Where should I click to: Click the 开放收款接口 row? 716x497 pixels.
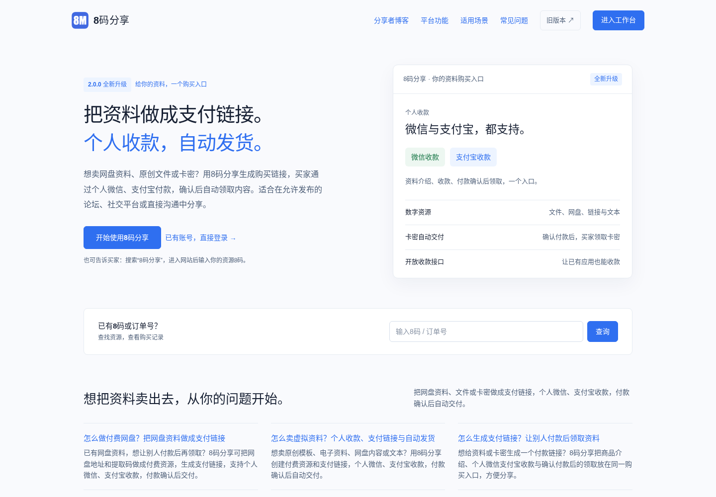513,262
